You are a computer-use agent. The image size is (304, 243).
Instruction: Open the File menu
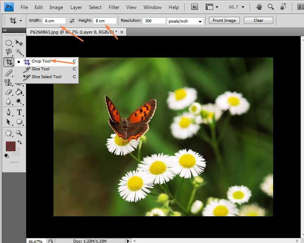click(x=24, y=7)
